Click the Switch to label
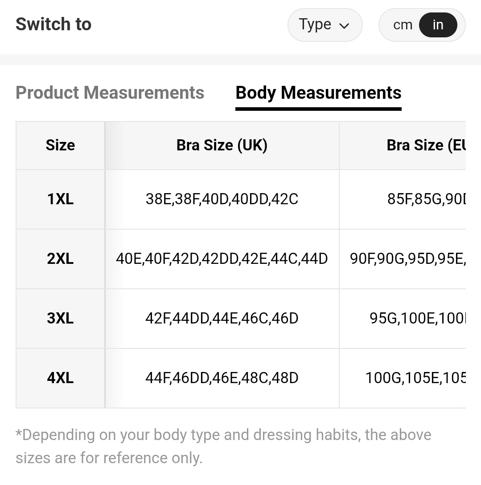The height and width of the screenshot is (485, 481). click(x=53, y=24)
